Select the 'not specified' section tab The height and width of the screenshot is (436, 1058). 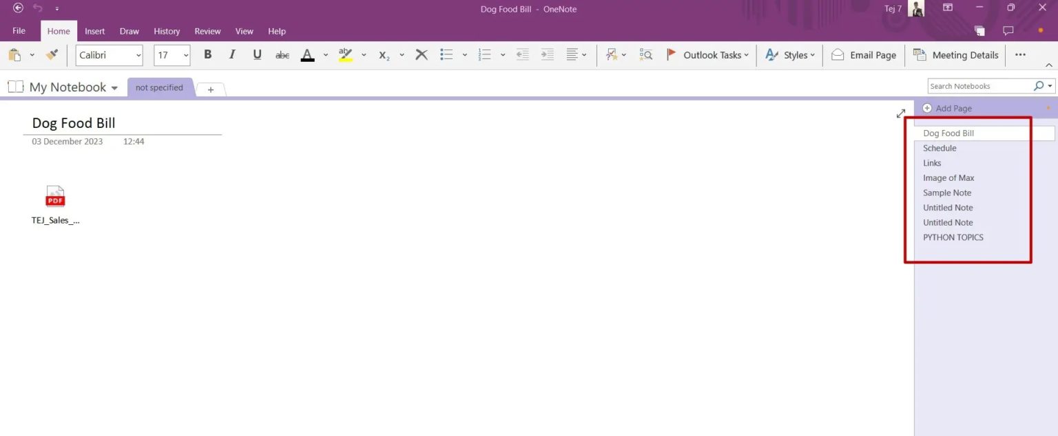tap(159, 87)
